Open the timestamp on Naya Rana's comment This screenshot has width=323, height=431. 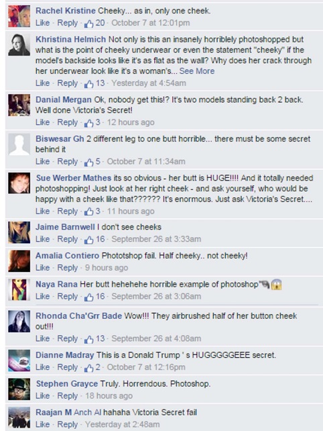click(x=156, y=296)
